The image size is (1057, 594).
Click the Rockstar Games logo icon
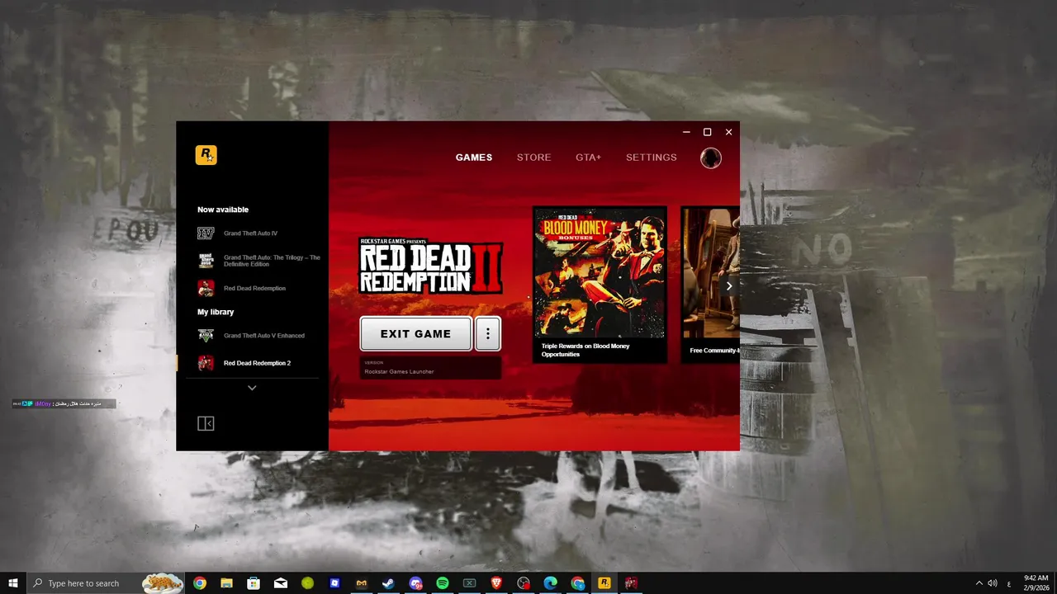[206, 155]
